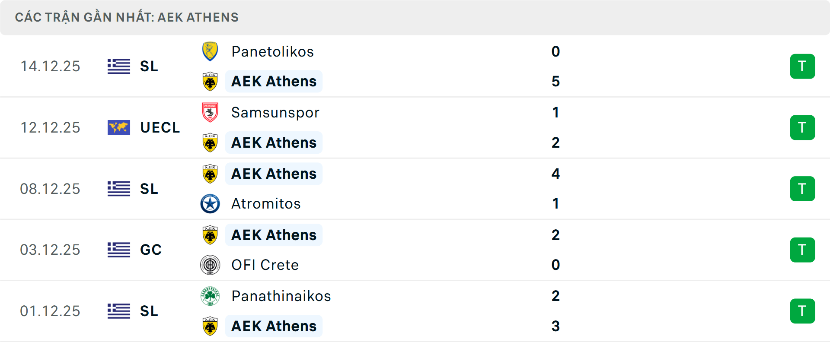Click the UECL competition world icon

[x=118, y=127]
